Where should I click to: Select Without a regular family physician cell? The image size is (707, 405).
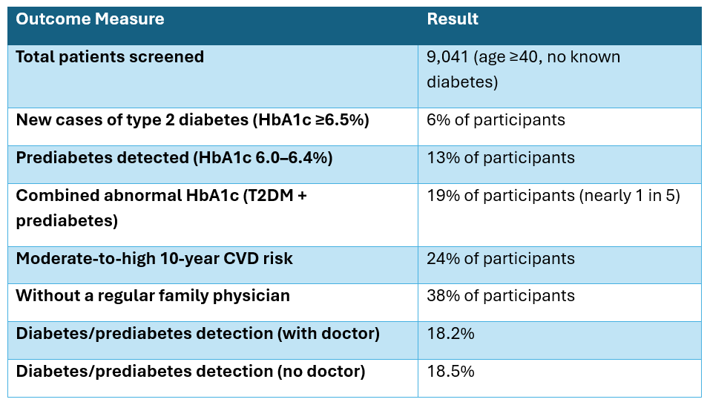tap(153, 296)
